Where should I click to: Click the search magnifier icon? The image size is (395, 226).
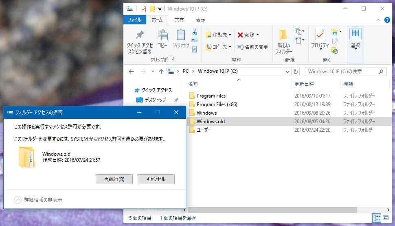coord(381,72)
